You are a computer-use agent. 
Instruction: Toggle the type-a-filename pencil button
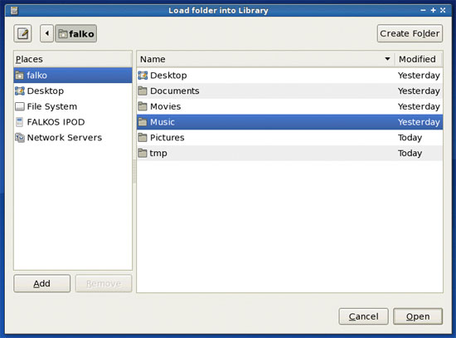point(22,33)
